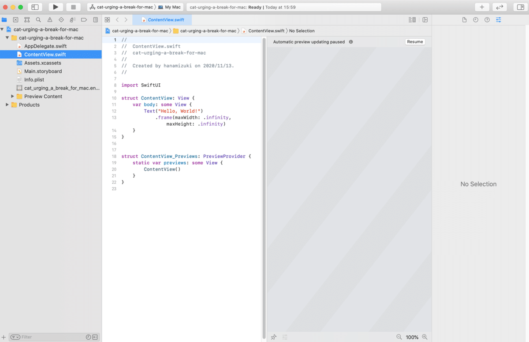Zoom in the preview canvas
529x342 pixels.
pyautogui.click(x=425, y=337)
